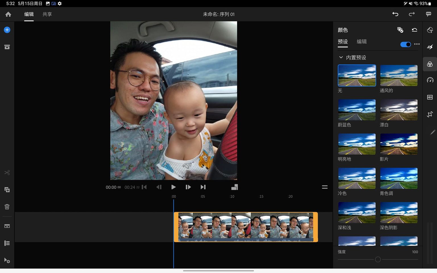Open the color panel three-dot options menu

pyautogui.click(x=417, y=44)
